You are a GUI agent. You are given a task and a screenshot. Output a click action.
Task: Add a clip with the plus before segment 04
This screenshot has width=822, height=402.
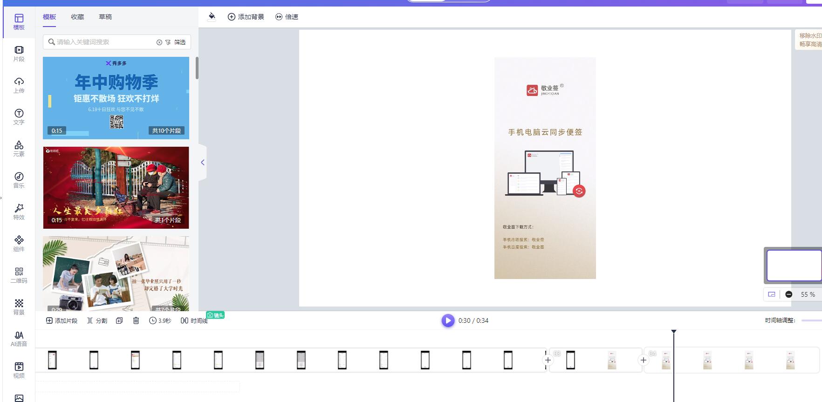point(644,360)
